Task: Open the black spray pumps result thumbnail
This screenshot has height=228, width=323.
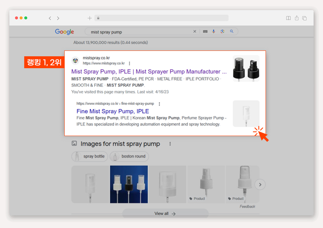Action: (x=246, y=69)
